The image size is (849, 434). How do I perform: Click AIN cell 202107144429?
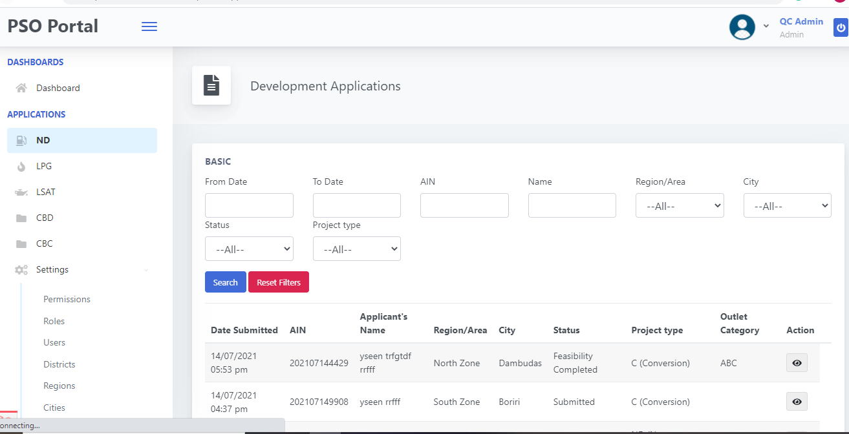pyautogui.click(x=319, y=363)
